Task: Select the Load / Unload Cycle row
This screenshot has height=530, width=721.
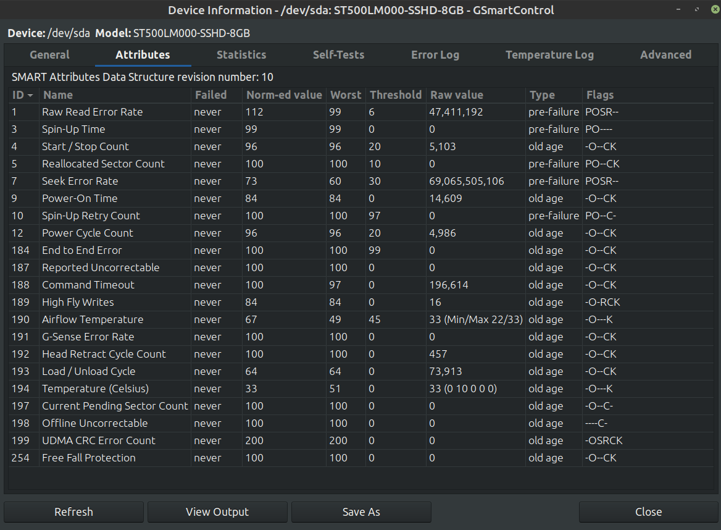Action: tap(361, 371)
